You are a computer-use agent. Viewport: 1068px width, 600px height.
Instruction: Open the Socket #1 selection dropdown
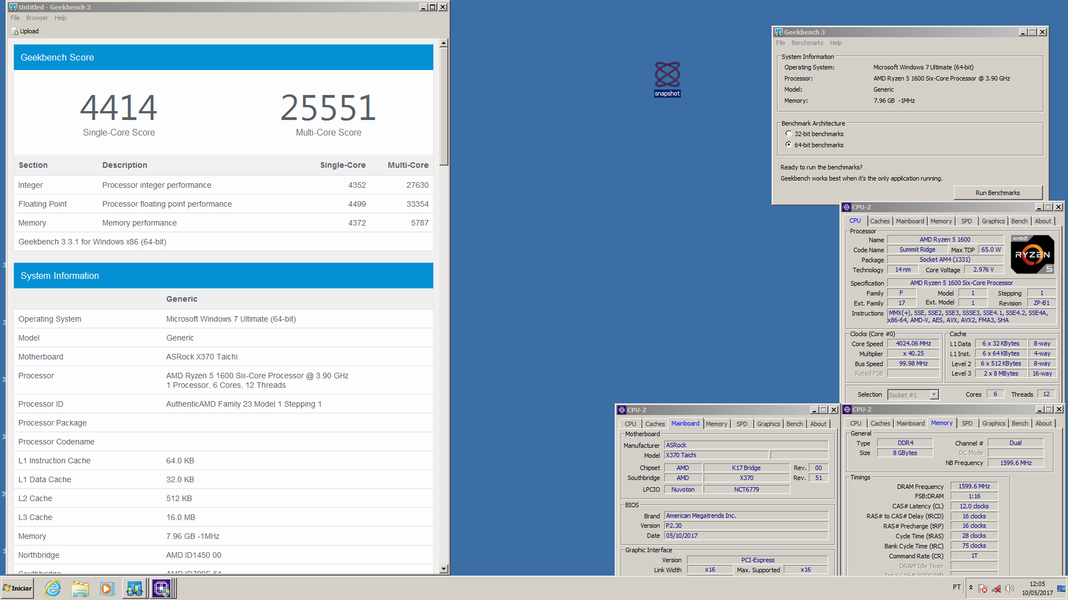934,394
